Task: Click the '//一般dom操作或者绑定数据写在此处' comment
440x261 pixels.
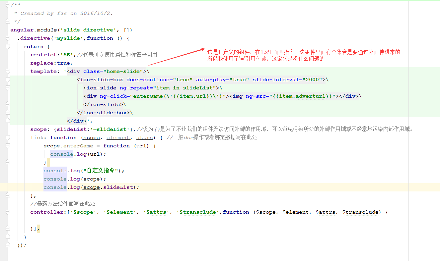Action: [x=212, y=137]
